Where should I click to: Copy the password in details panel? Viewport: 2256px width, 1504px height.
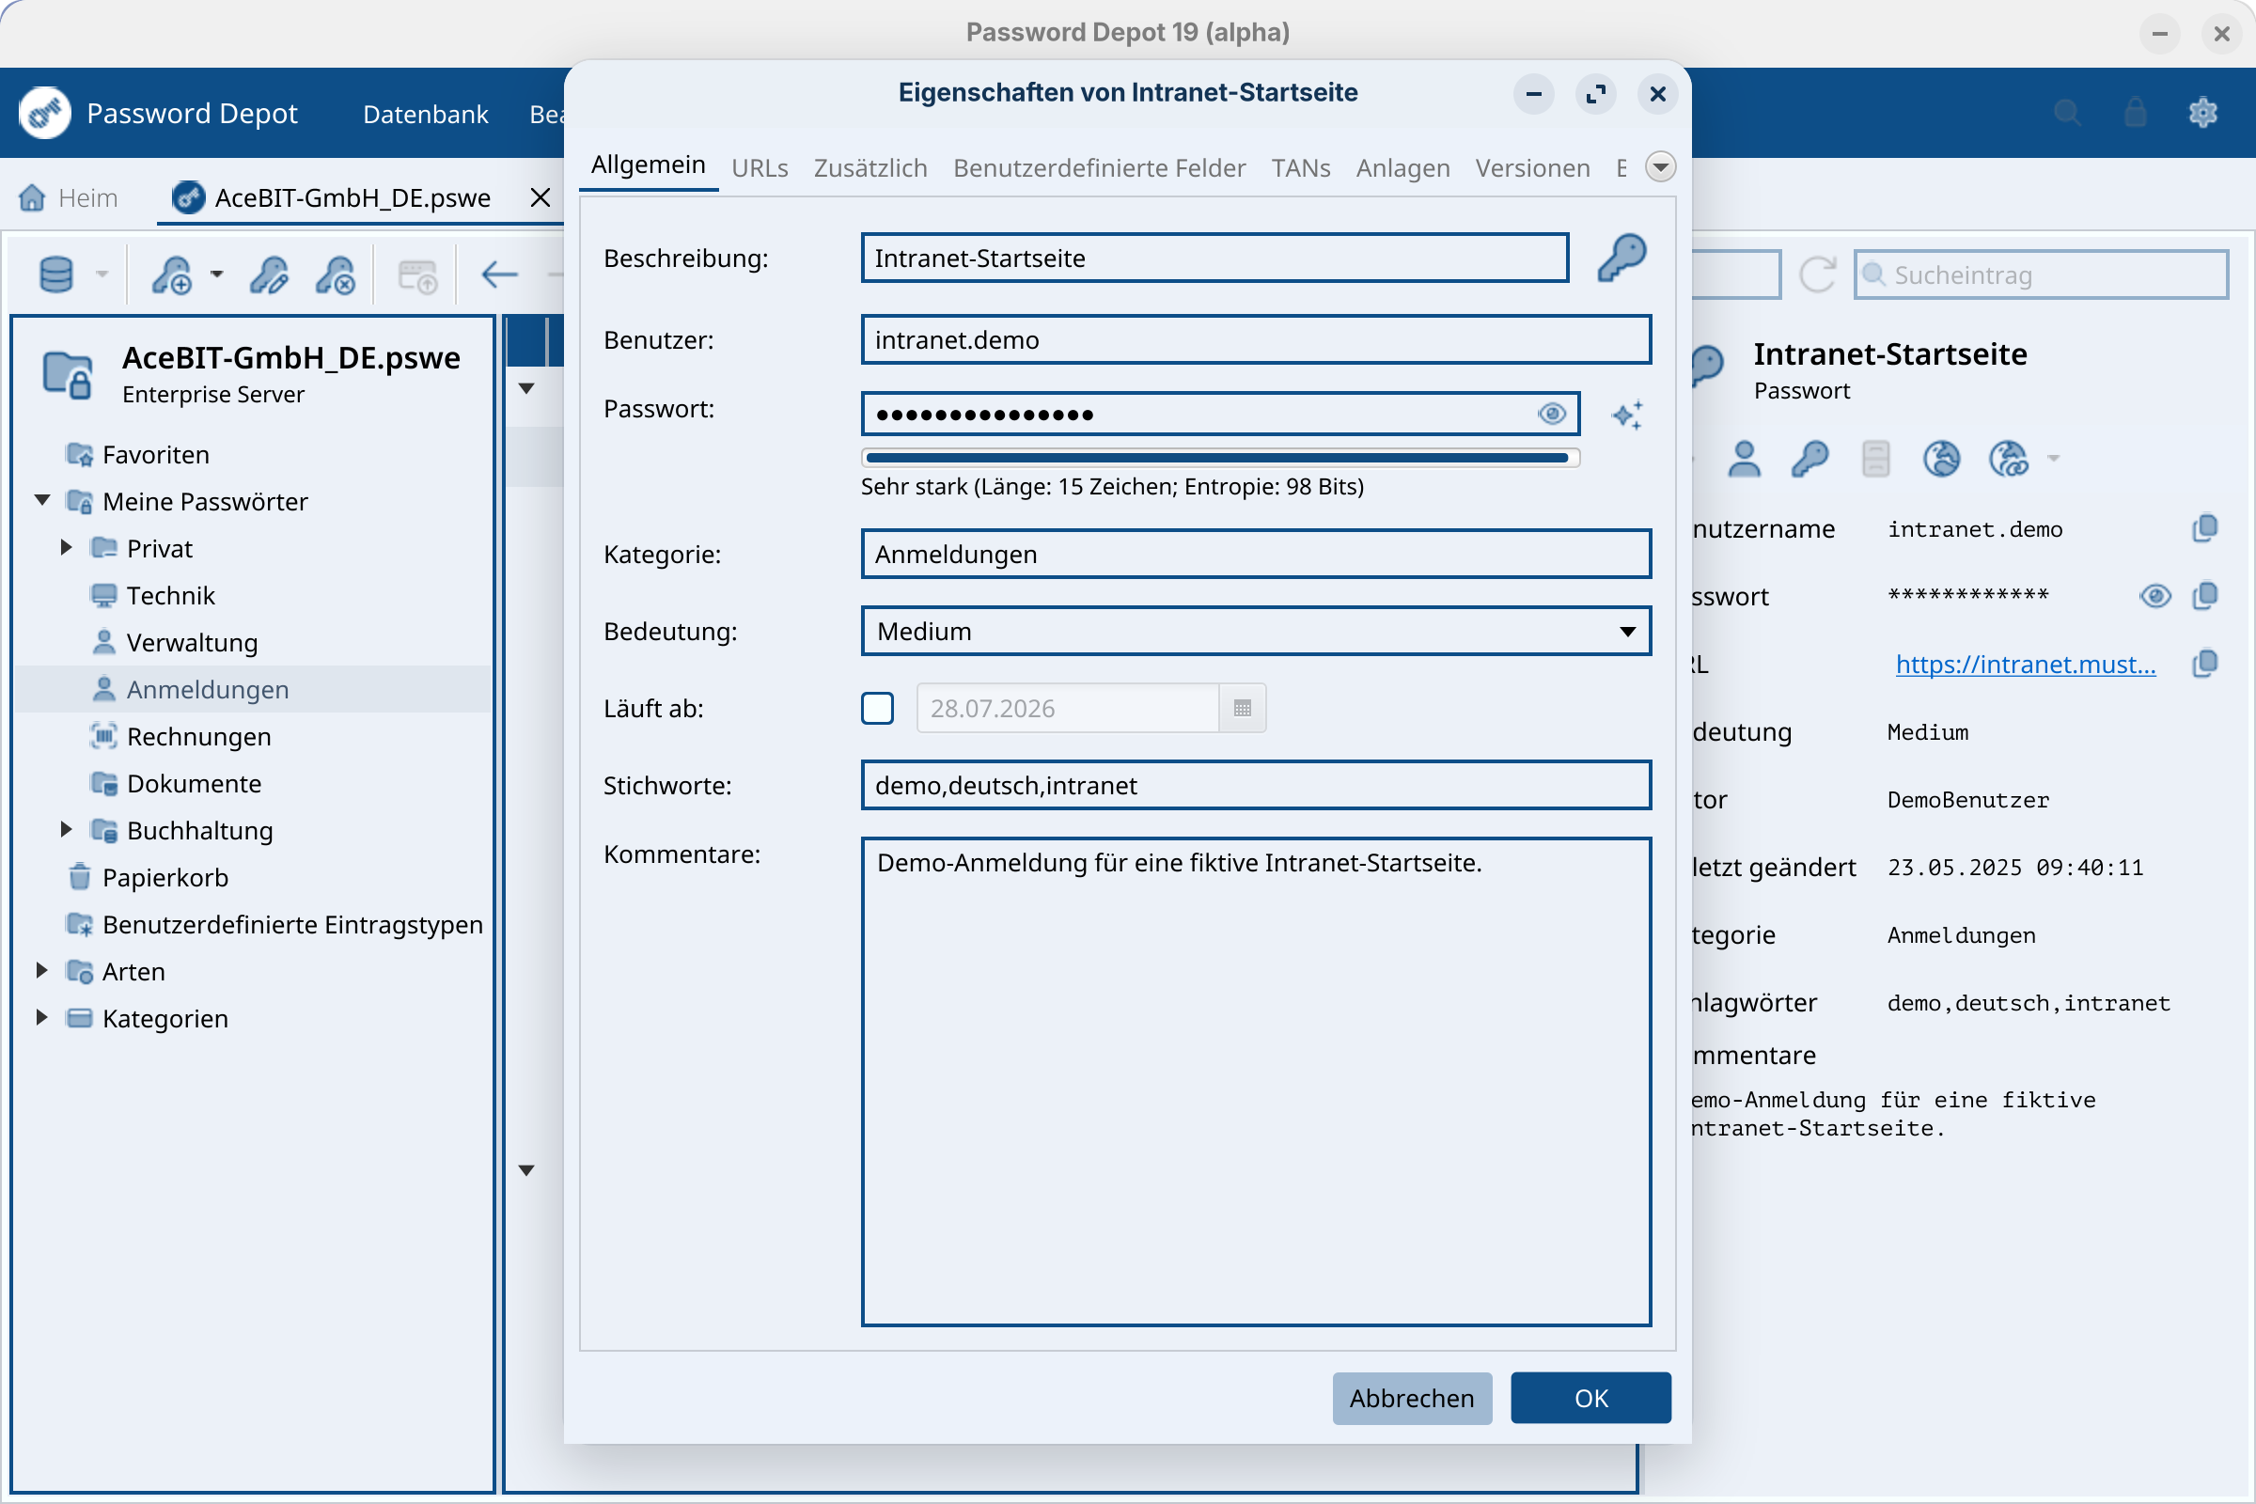coord(2205,596)
